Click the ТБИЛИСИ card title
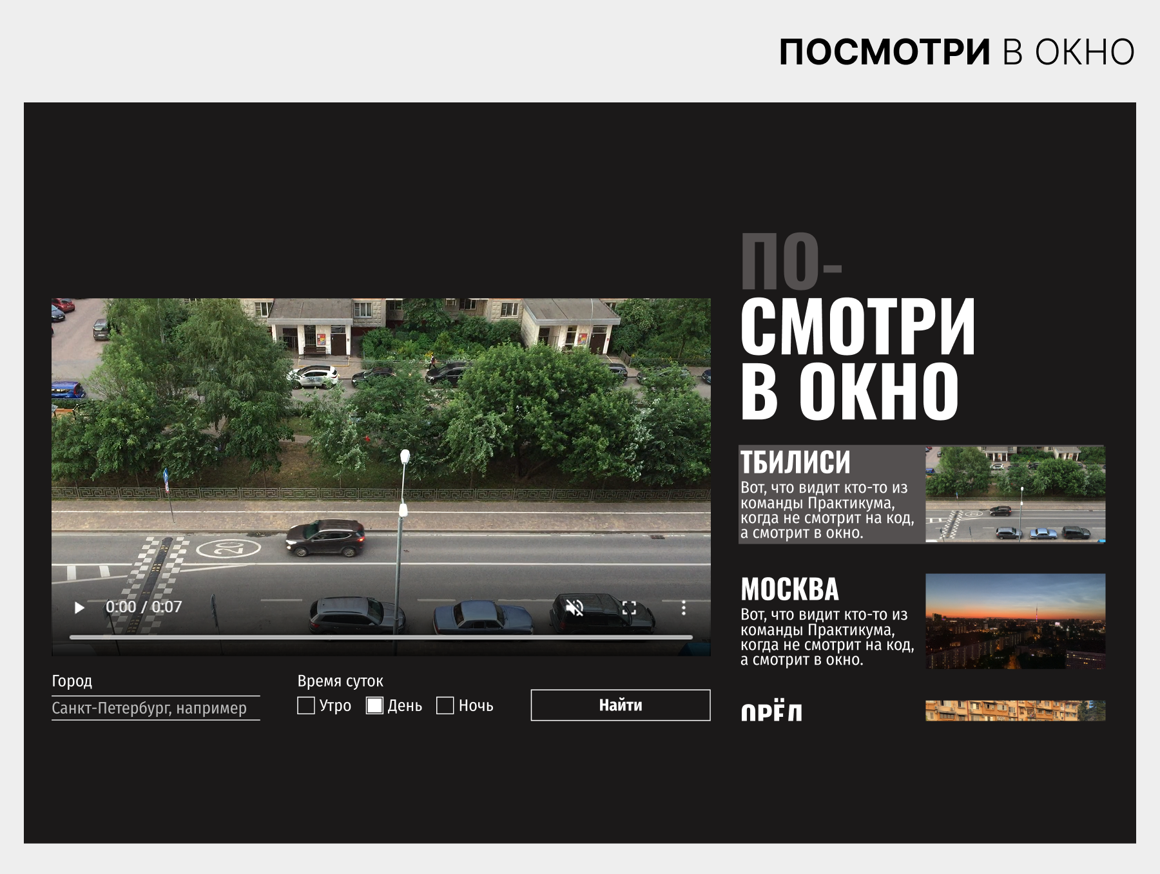1160x874 pixels. point(795,462)
